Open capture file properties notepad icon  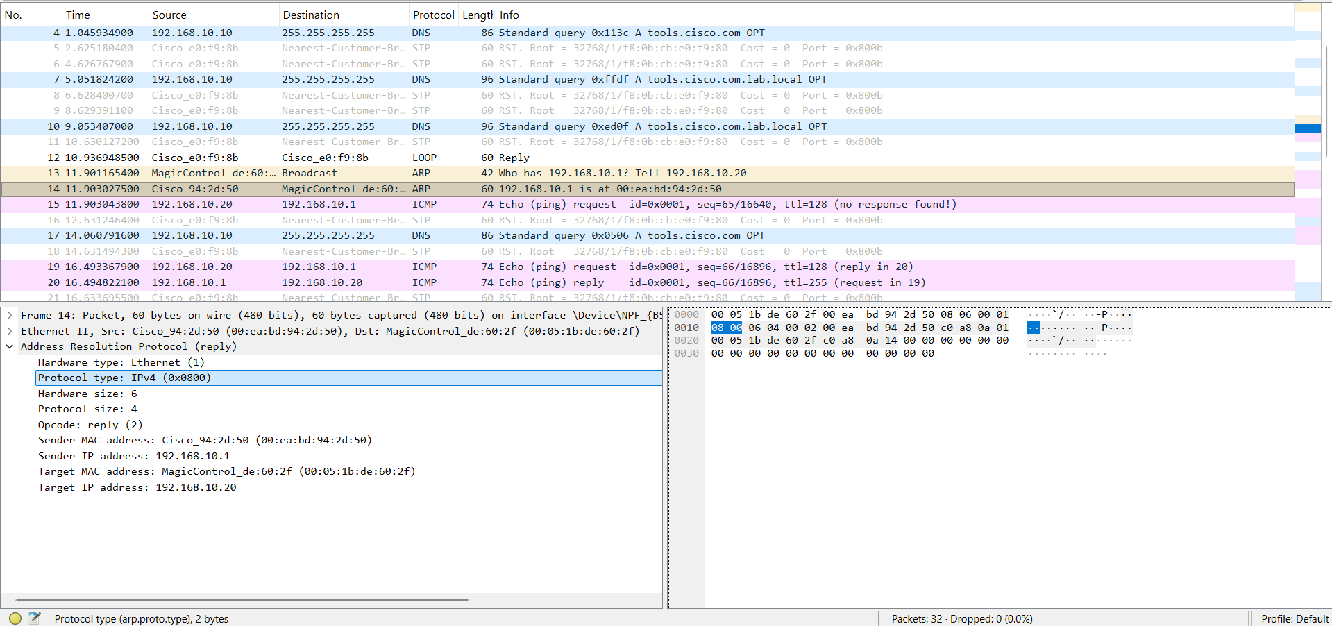coord(35,618)
